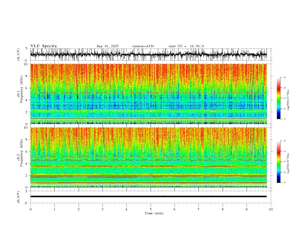Click the time axis tick label "0"
The height and width of the screenshot is (235, 305).
(30, 209)
